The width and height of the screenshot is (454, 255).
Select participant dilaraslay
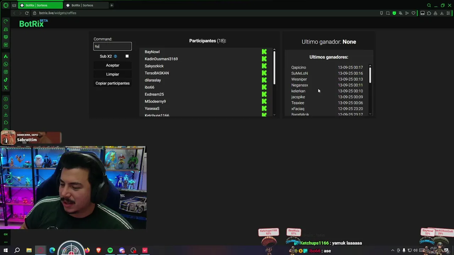pos(153,80)
